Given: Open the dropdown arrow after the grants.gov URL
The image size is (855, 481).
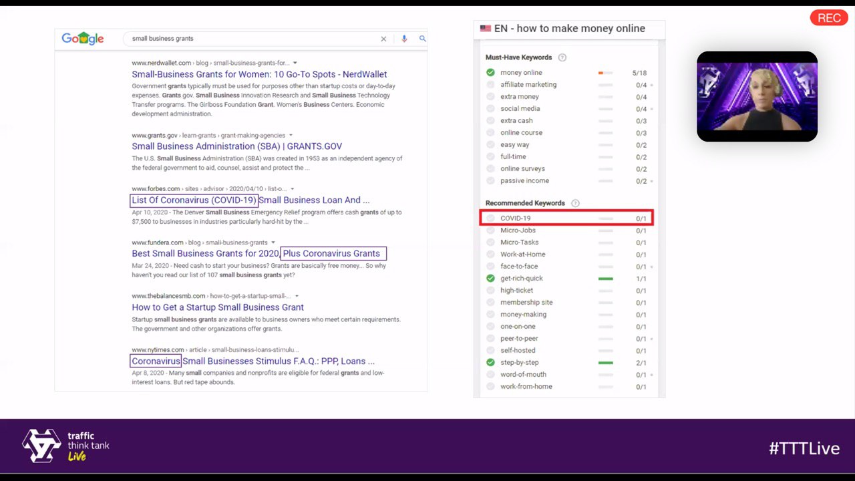Looking at the screenshot, I should click(x=291, y=136).
